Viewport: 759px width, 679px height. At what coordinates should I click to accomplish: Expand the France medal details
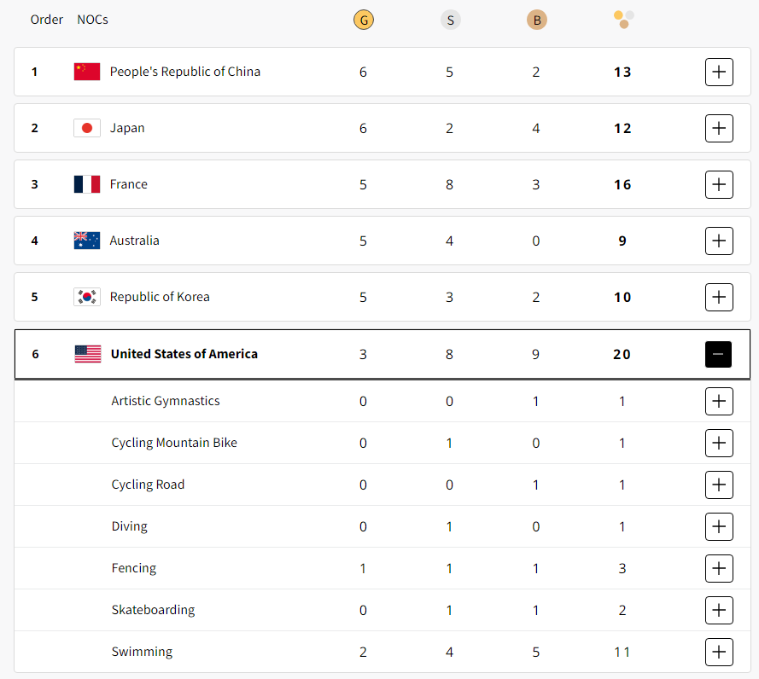tap(720, 184)
